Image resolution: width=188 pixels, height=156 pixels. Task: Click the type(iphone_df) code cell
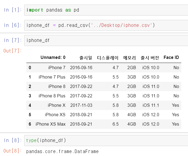point(106,140)
